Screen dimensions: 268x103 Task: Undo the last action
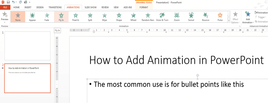(x=13, y=2)
